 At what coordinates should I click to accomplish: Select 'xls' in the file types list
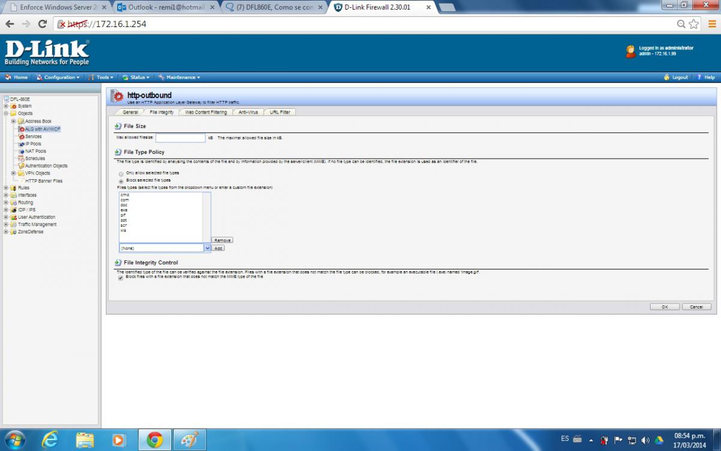(x=123, y=230)
